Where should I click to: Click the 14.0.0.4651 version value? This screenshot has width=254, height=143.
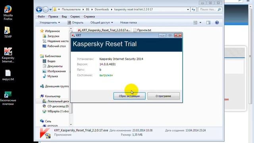pyautogui.click(x=108, y=64)
